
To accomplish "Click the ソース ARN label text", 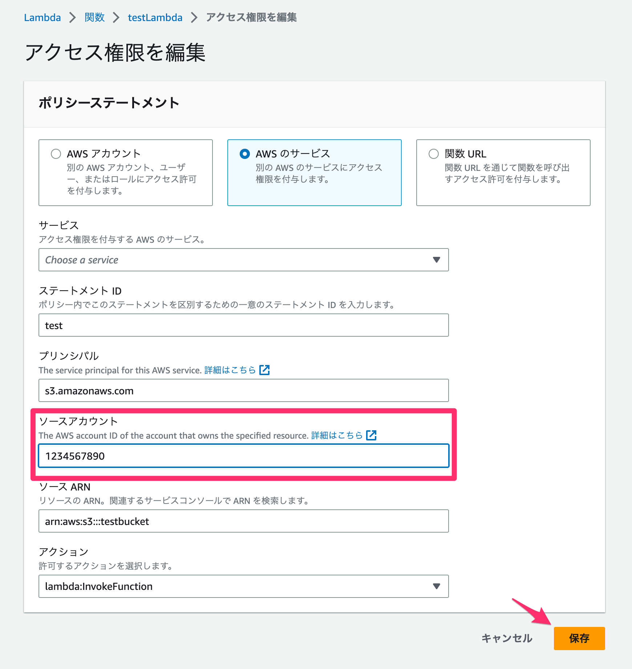I will tap(65, 487).
